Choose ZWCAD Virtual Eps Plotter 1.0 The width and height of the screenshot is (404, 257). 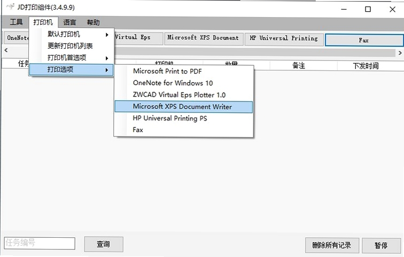[183, 95]
